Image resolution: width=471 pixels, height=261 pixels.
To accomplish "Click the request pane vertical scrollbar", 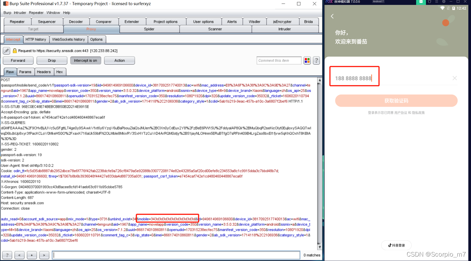I will tap(319, 164).
